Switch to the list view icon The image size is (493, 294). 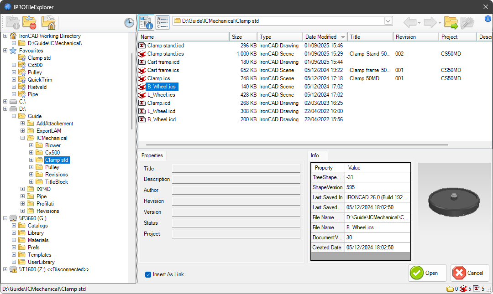tap(162, 21)
